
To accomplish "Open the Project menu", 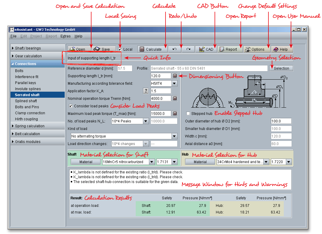I will [36, 36].
